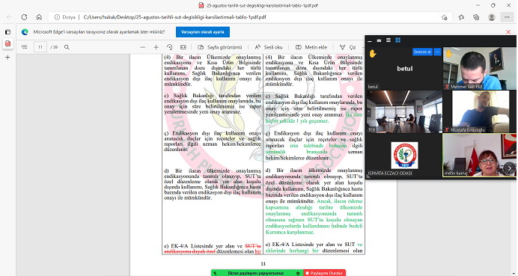518x276 pixels.
Task: Open the tab actions menu icon
Action: pyautogui.click(x=7, y=32)
